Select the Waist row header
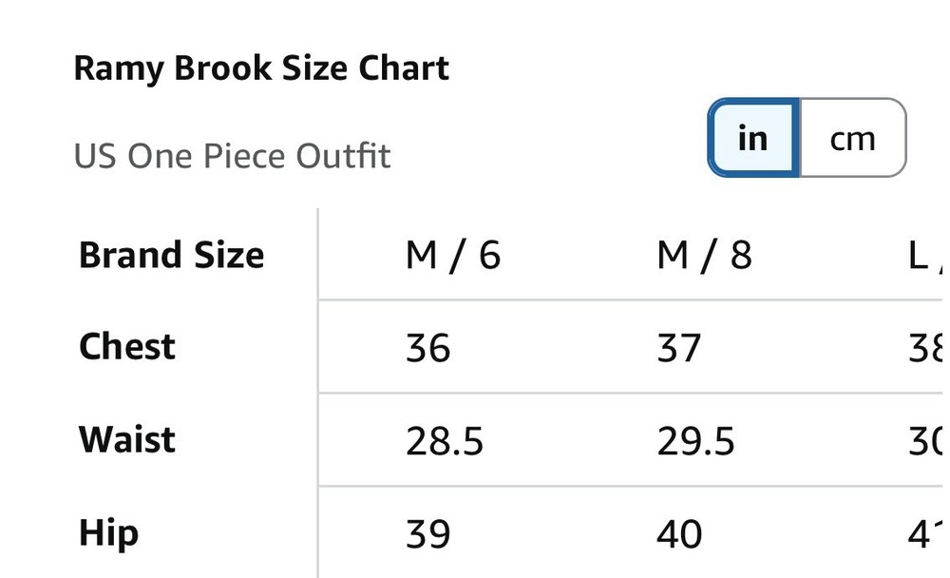Screen dimensions: 950x578 [127, 439]
